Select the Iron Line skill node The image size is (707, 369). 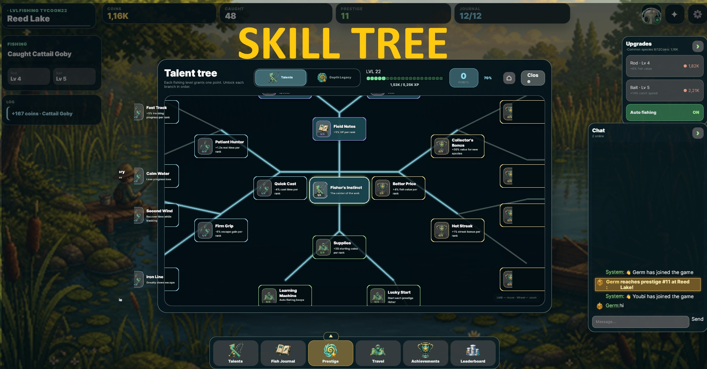click(156, 279)
